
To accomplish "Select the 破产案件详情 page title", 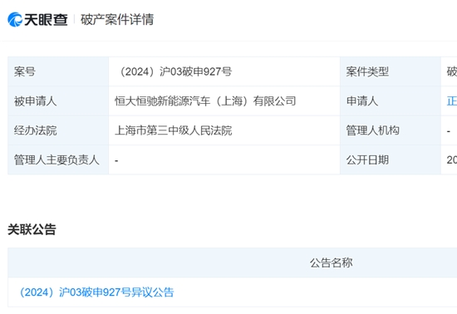I will (117, 19).
